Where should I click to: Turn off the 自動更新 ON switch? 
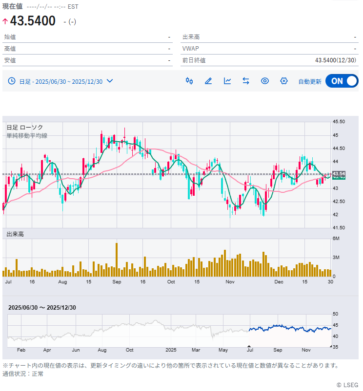(x=342, y=81)
